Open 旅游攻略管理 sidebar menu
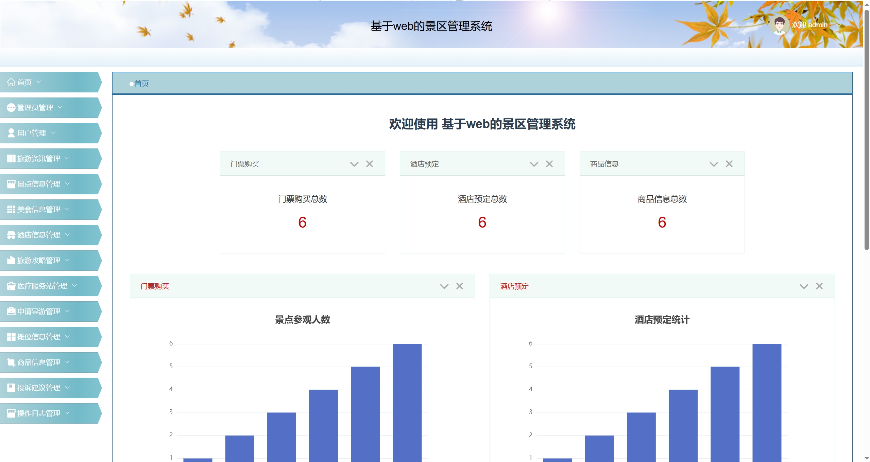870x462 pixels. coord(50,261)
